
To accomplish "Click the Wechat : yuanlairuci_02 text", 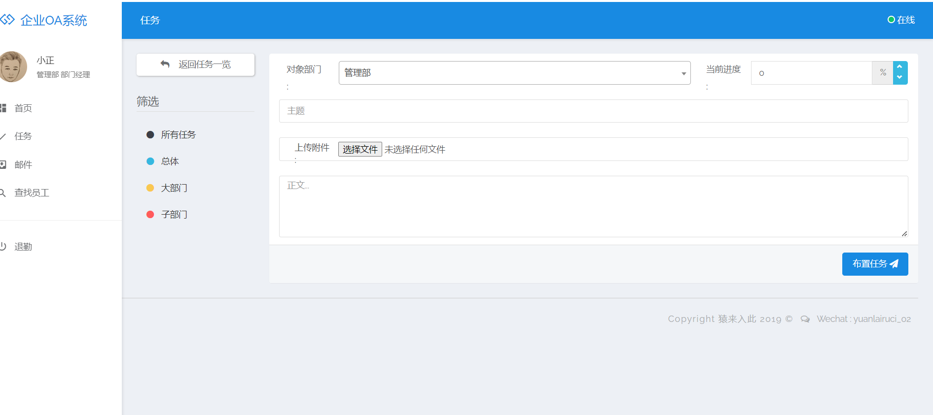I will coord(863,319).
